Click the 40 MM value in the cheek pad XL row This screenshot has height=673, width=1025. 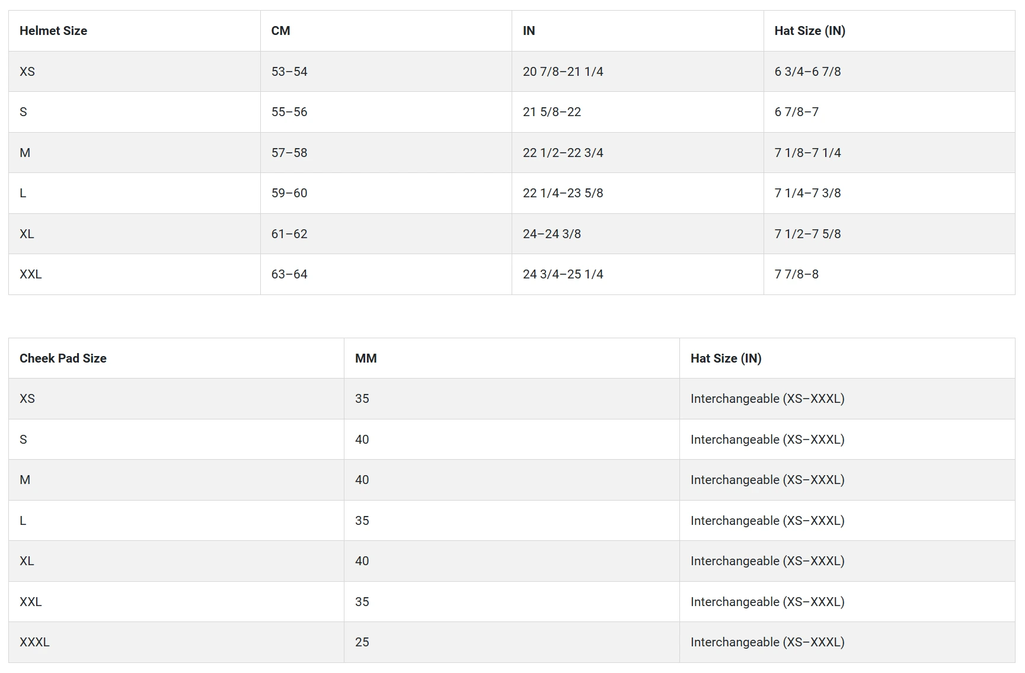[x=362, y=561]
